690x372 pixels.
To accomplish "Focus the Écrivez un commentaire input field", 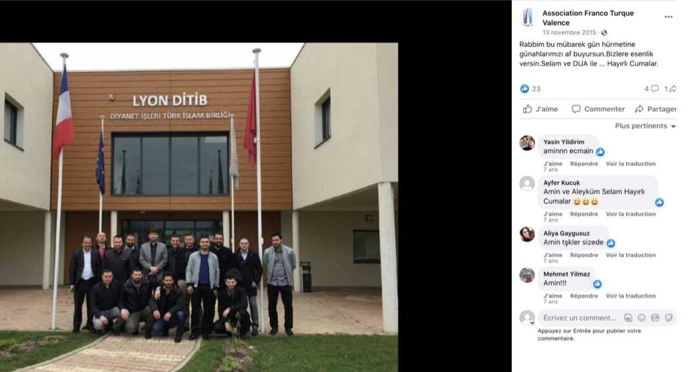I will pos(579,318).
